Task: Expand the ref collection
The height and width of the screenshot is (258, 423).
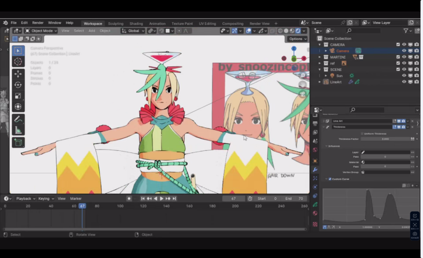Action: (x=320, y=63)
